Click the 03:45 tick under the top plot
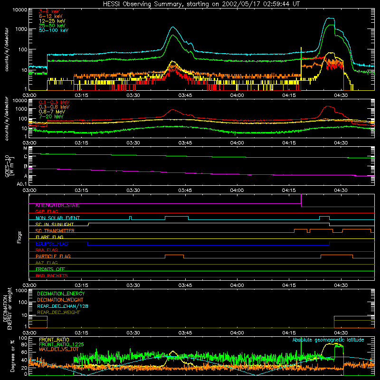Viewport: 380px width, 380px height. [185, 95]
